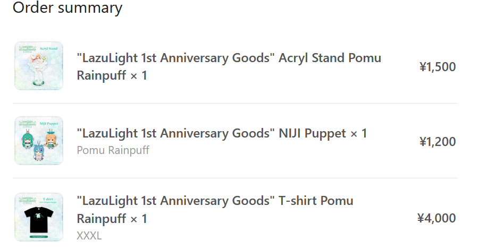The image size is (479, 249).
Task: Click the blue-haired puppet in NIJI Puppet image
Action: tap(39, 151)
